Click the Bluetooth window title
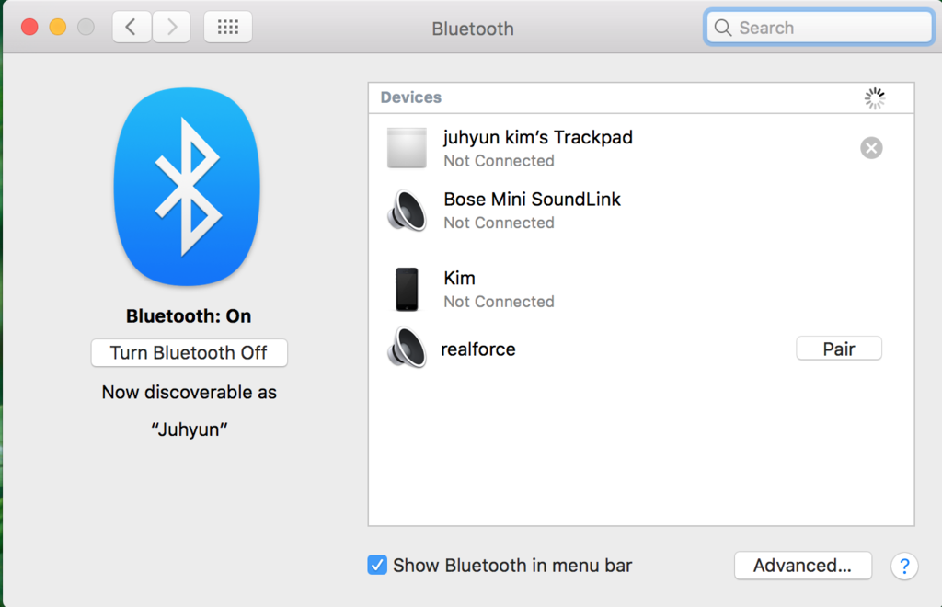The width and height of the screenshot is (942, 607). pos(473,29)
